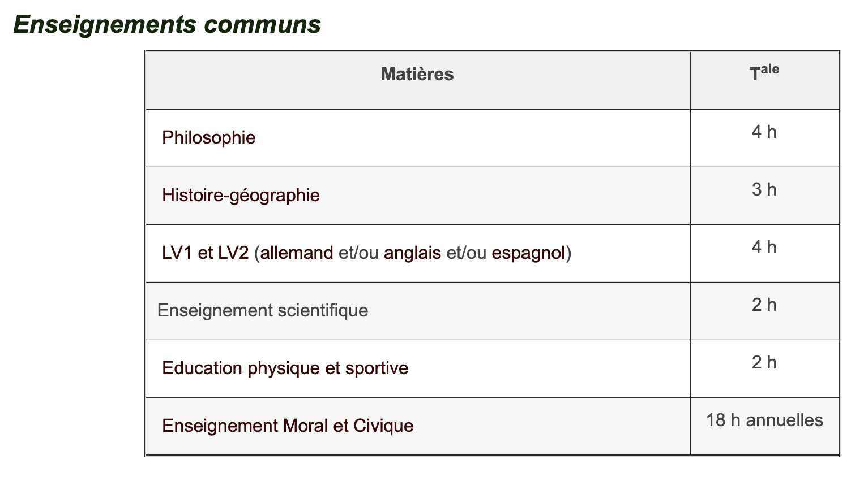Click the Enseignement scientifique row label

point(263,311)
